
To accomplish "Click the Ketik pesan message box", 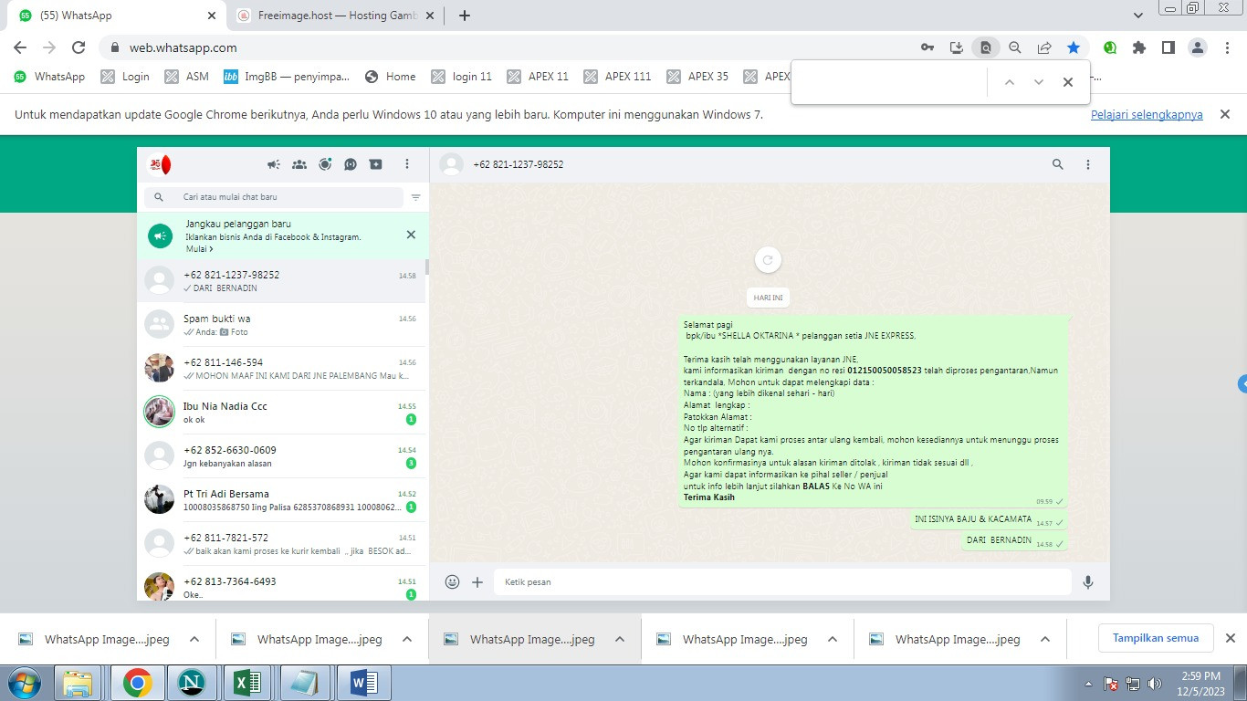I will pos(782,582).
